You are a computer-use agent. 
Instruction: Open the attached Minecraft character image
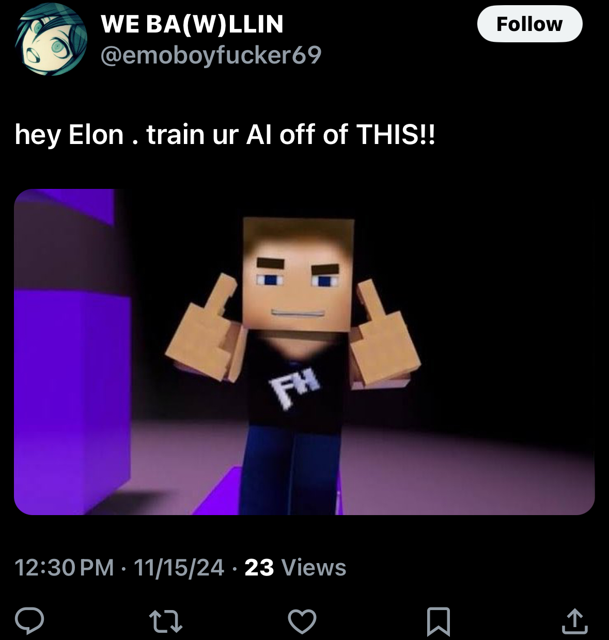pyautogui.click(x=304, y=351)
